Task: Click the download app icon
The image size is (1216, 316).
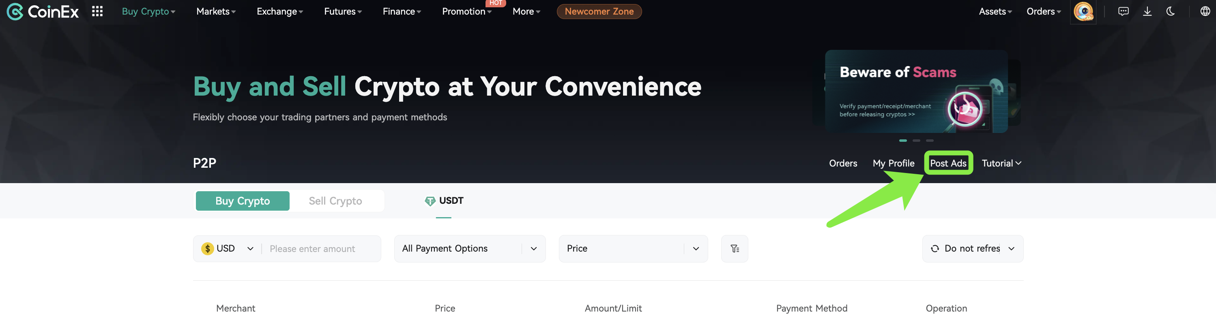Action: click(x=1147, y=11)
